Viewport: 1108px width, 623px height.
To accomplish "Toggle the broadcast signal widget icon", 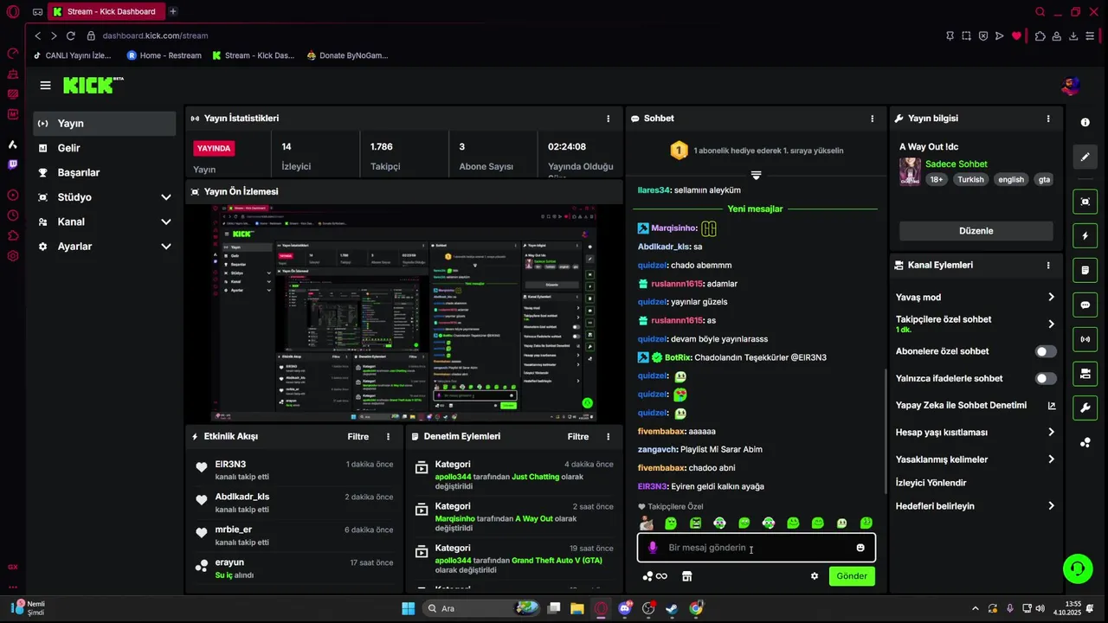I will click(1085, 339).
